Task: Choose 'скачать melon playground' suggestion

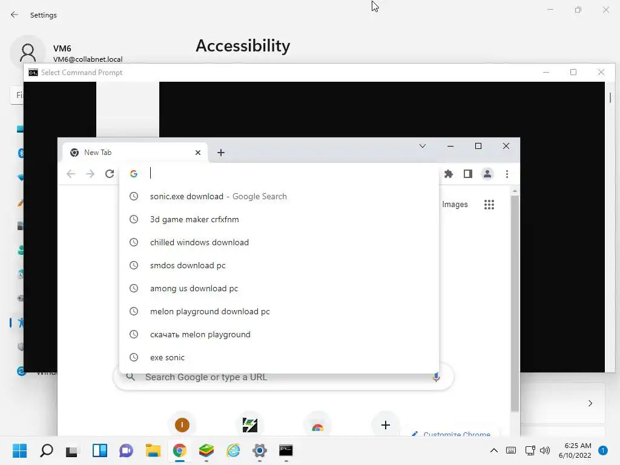Action: [x=279, y=334]
